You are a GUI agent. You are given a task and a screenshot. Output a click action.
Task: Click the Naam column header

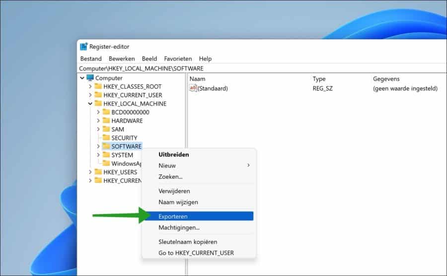197,79
